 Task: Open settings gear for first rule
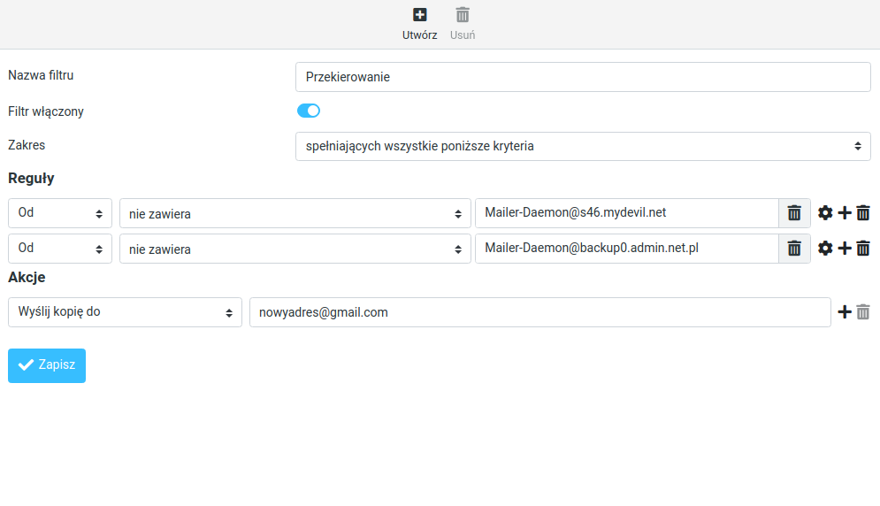(x=825, y=213)
